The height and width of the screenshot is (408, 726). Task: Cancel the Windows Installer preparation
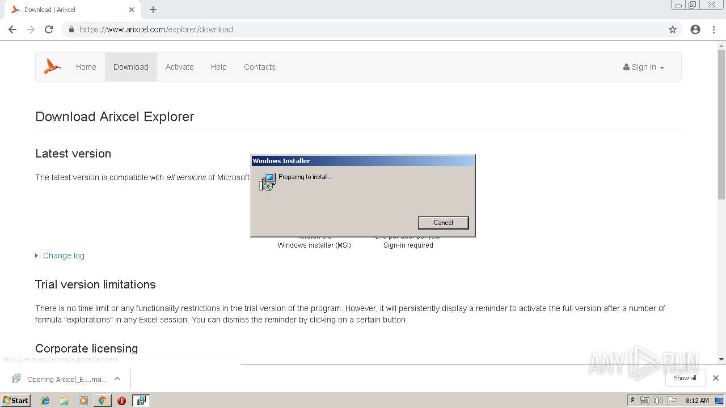coord(443,223)
